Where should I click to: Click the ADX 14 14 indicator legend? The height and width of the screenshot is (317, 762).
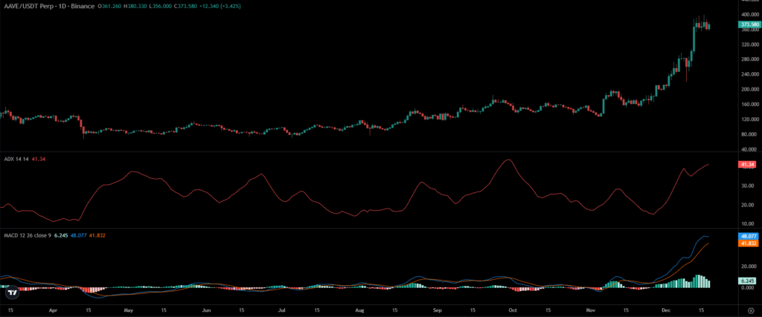16,159
